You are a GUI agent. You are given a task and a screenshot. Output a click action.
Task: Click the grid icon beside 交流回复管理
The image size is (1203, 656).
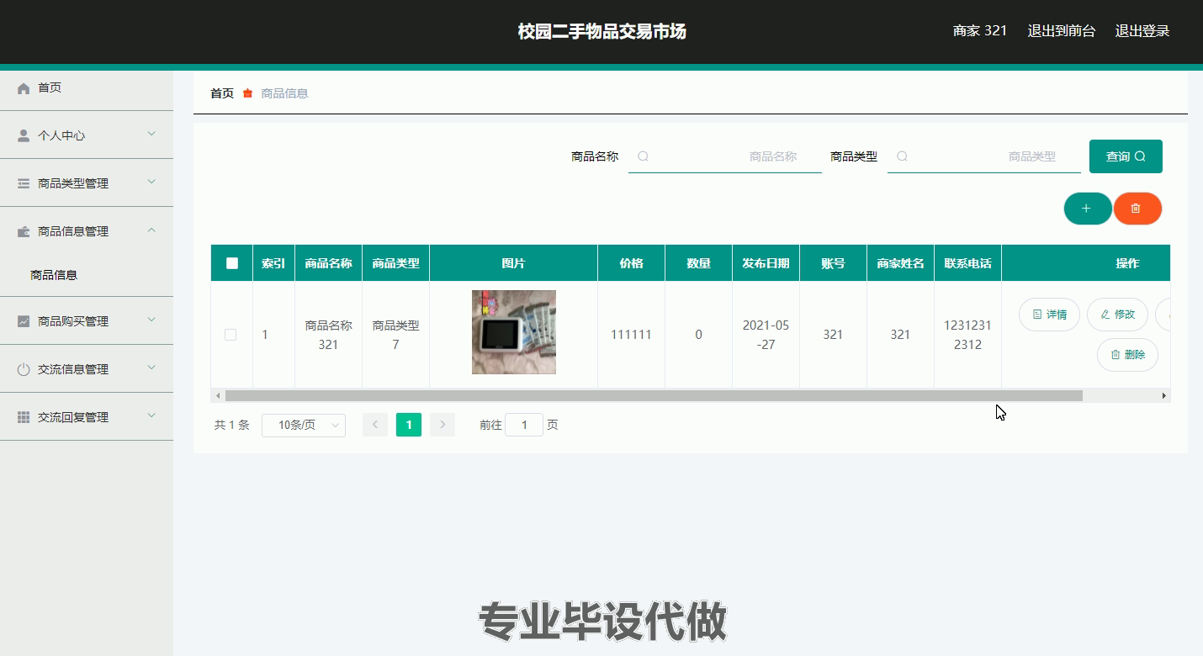[24, 417]
